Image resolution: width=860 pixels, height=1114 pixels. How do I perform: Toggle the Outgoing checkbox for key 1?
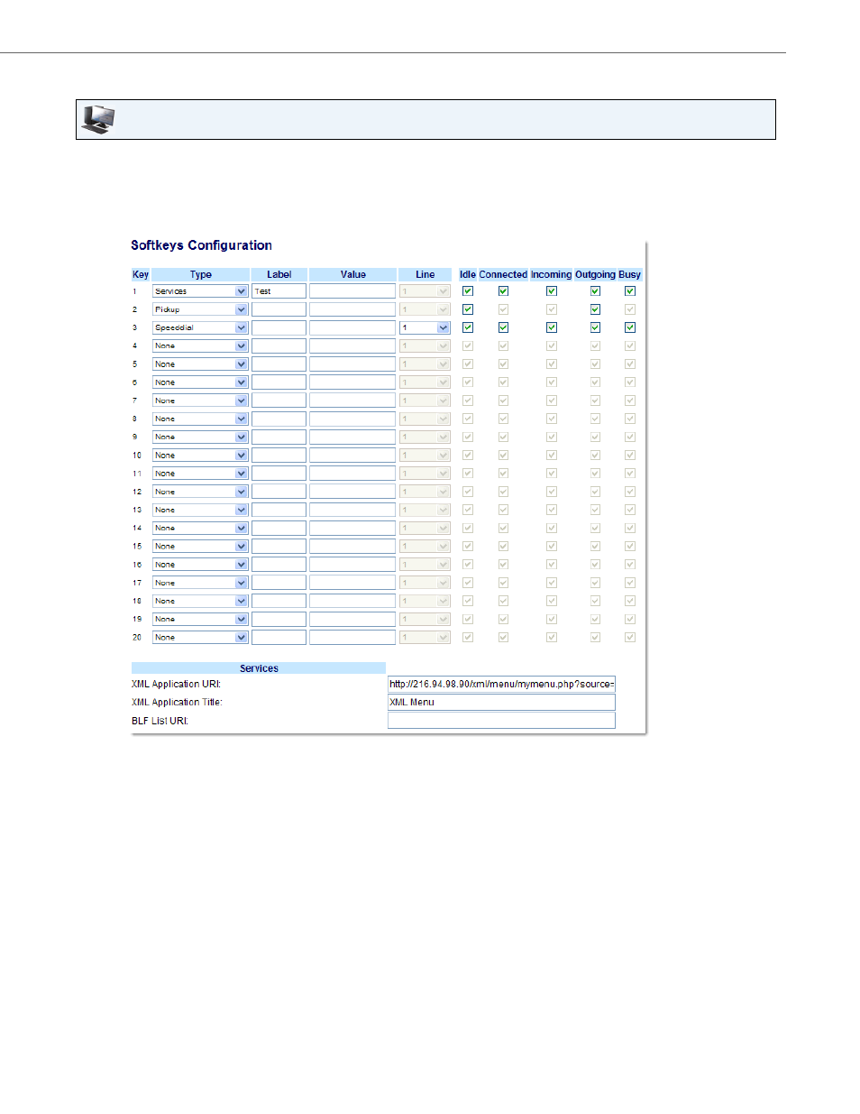pyautogui.click(x=595, y=291)
